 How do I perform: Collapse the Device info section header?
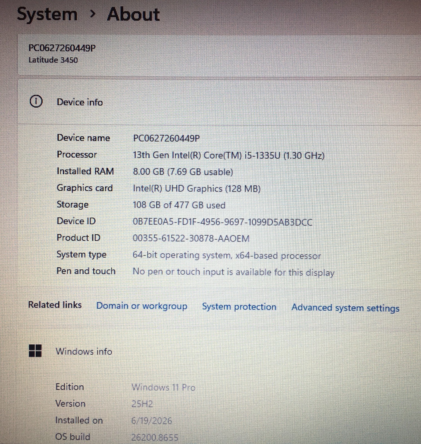(x=219, y=102)
